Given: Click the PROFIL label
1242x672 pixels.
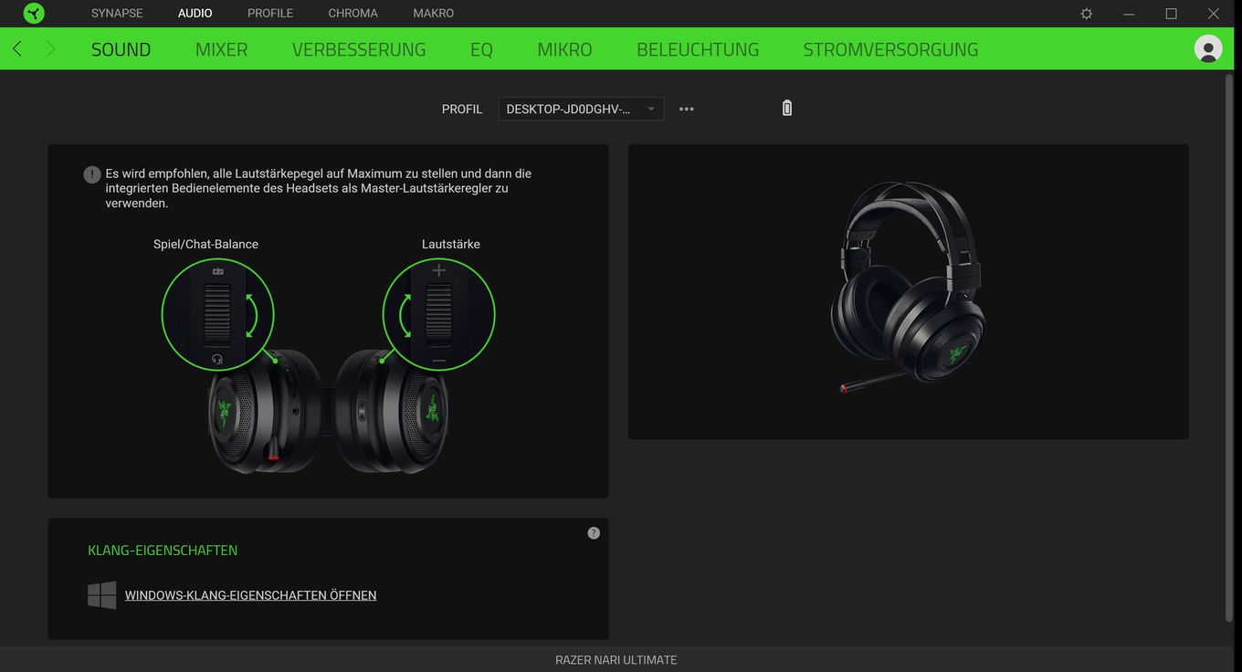Looking at the screenshot, I should point(462,109).
